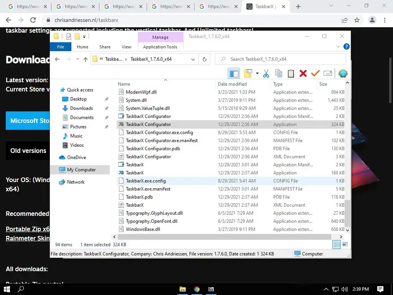Click the 7-Zip icon on the taskbar

(x=211, y=289)
